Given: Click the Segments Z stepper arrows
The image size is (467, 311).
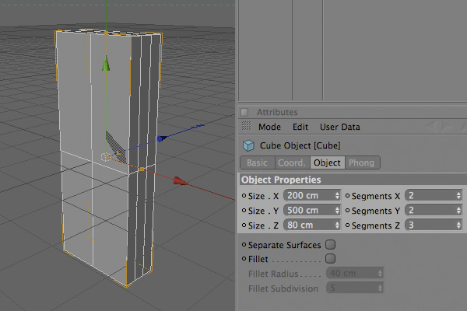Looking at the screenshot, I should [x=458, y=225].
